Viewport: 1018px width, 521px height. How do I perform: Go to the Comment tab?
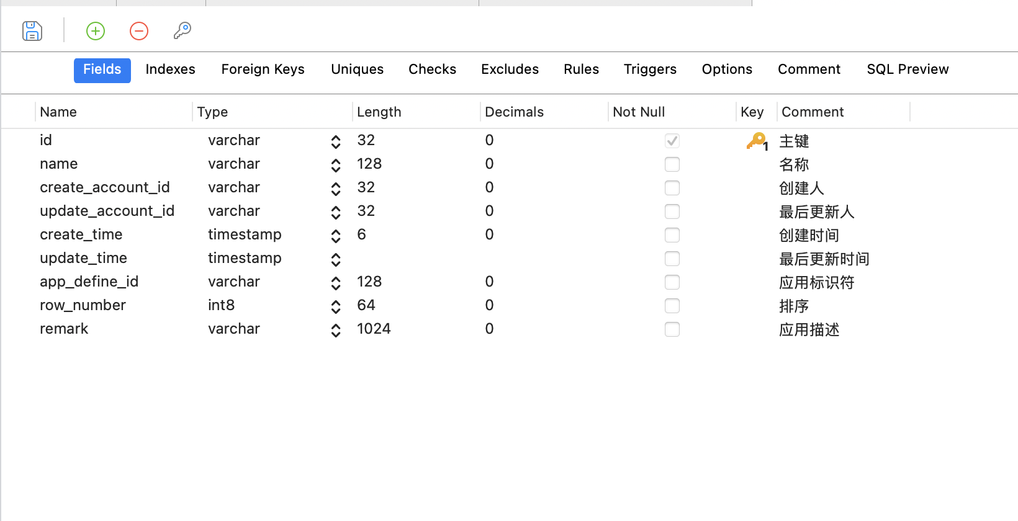click(x=809, y=69)
